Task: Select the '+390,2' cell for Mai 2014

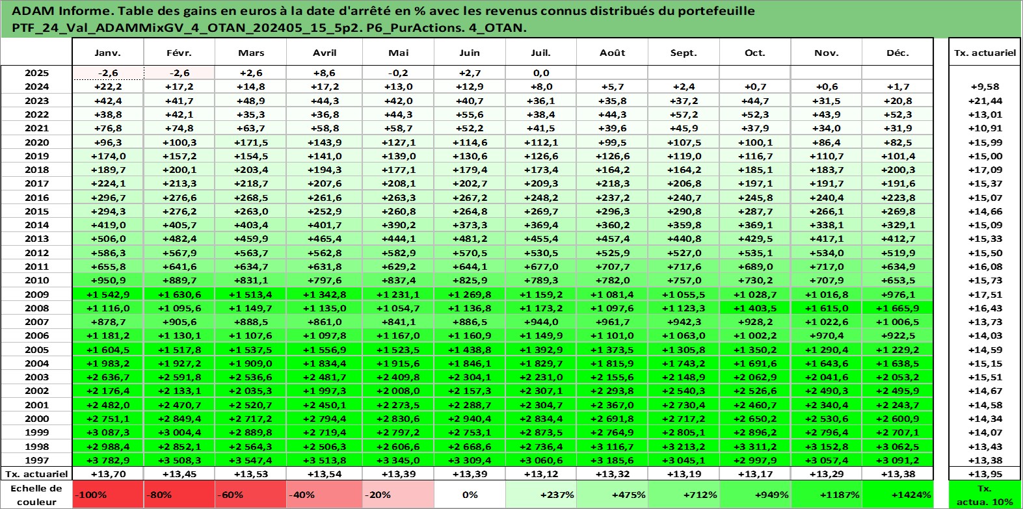Action: pos(398,225)
